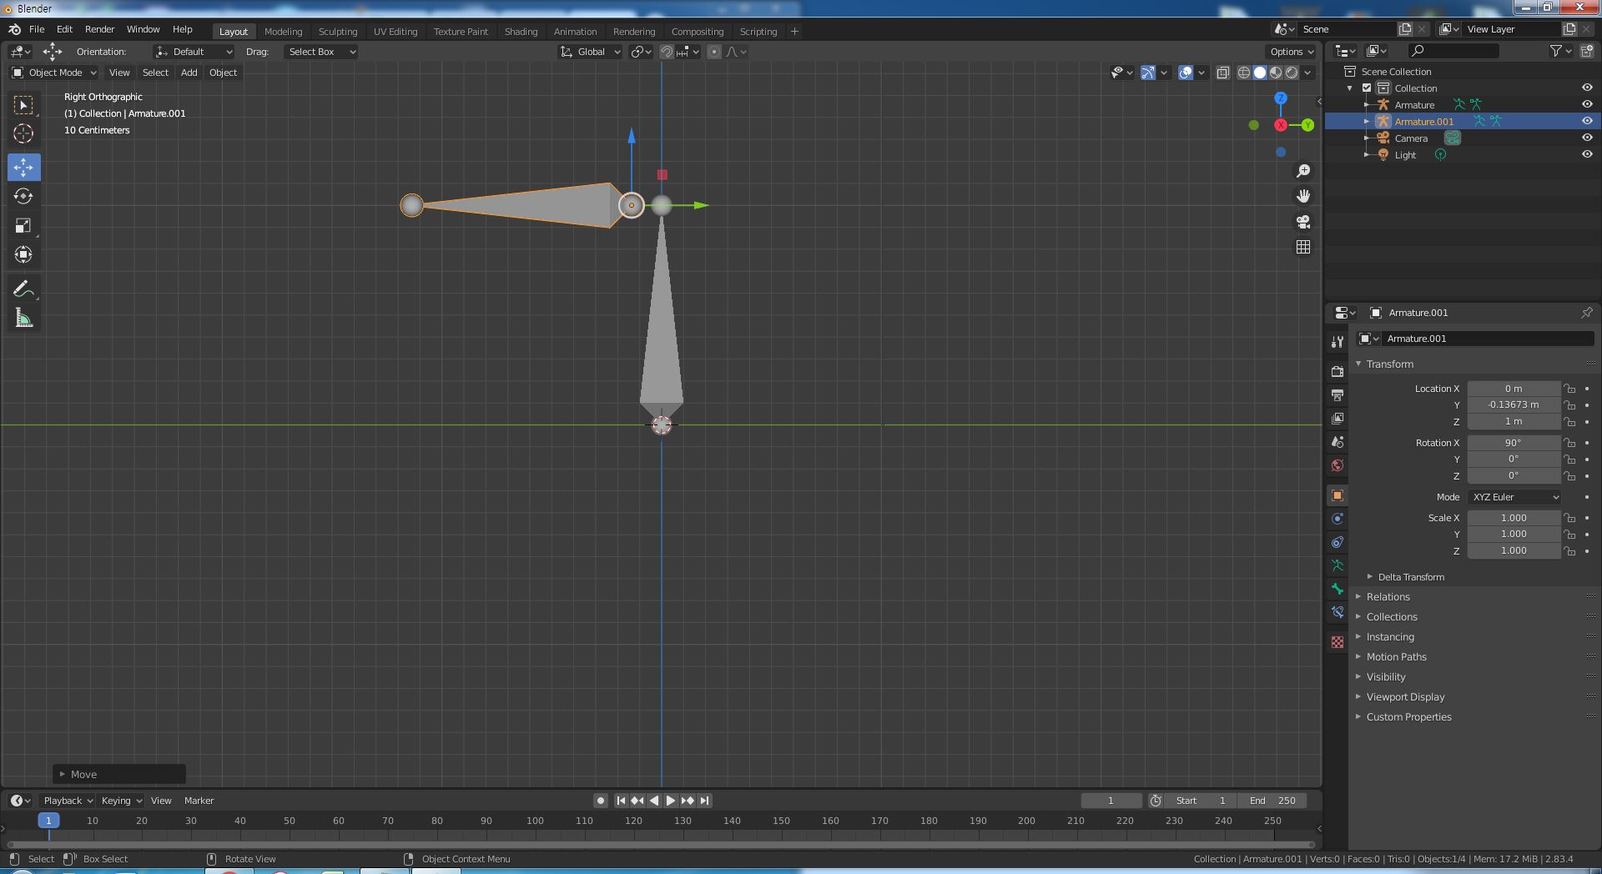Viewport: 1602px width, 874px height.
Task: Click the Marker menu in timeline
Action: coord(199,801)
